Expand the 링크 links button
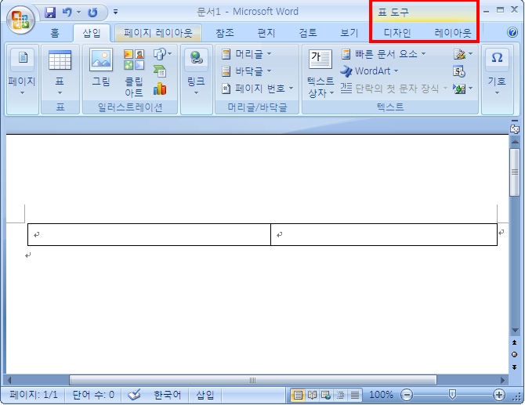 coord(196,71)
